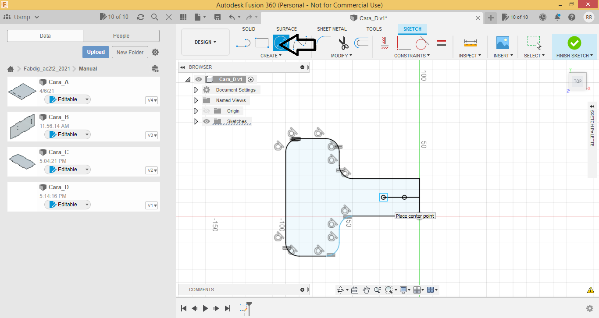599x318 pixels.
Task: Open the Insert image tool
Action: [503, 43]
